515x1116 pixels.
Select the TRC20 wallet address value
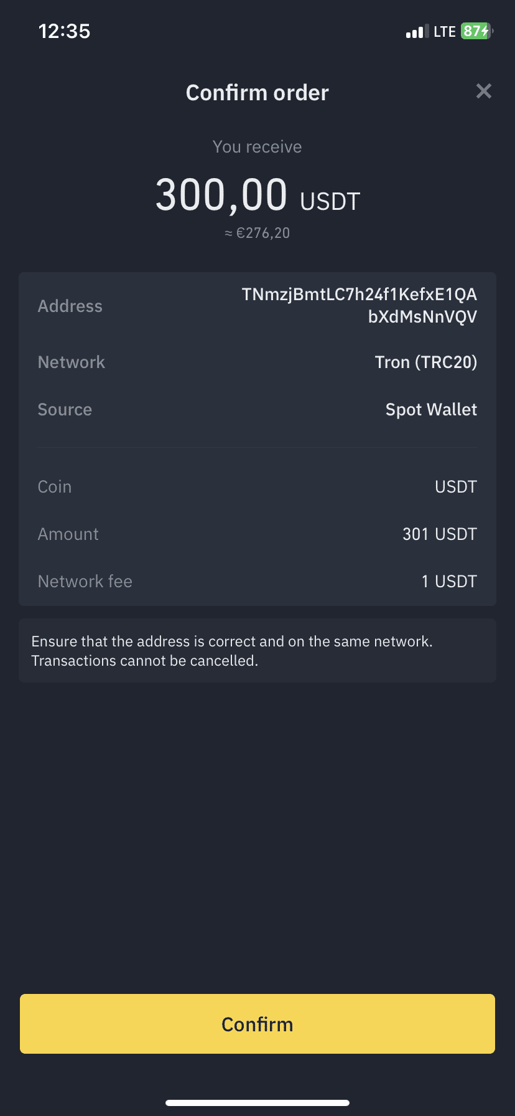(x=360, y=305)
